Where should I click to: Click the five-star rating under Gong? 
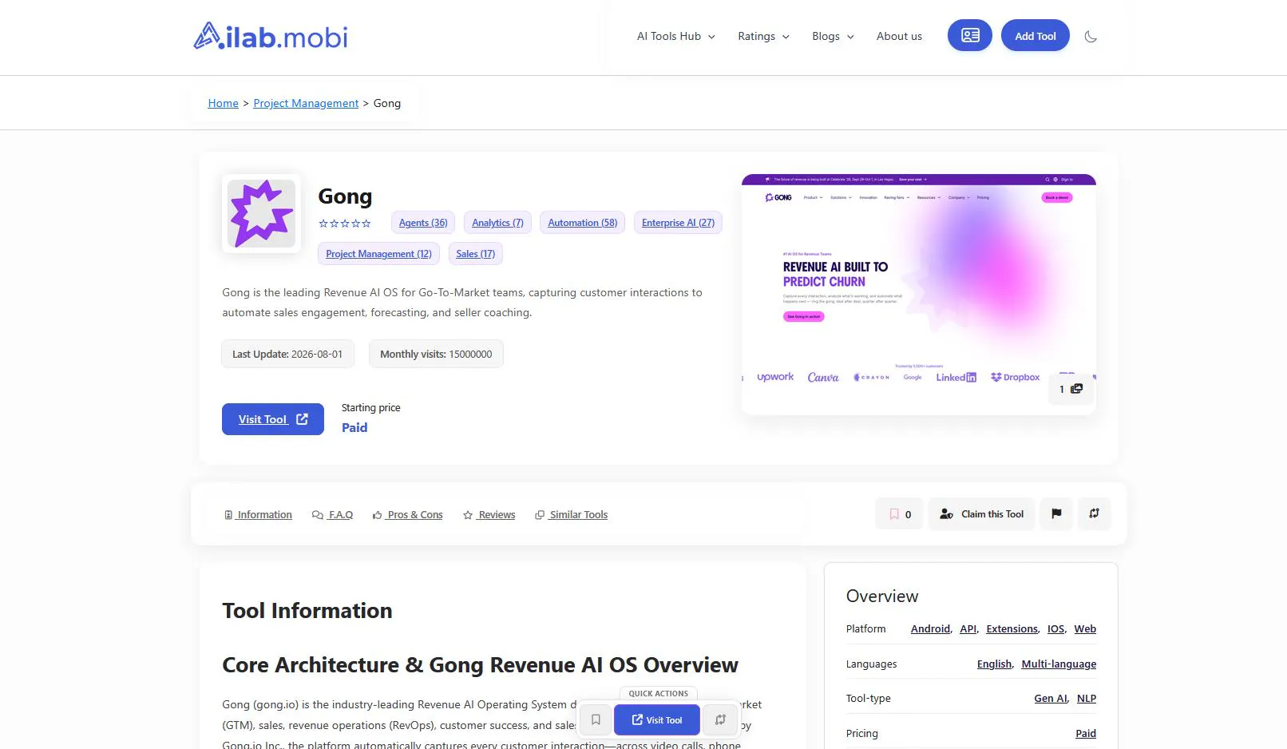pyautogui.click(x=345, y=224)
